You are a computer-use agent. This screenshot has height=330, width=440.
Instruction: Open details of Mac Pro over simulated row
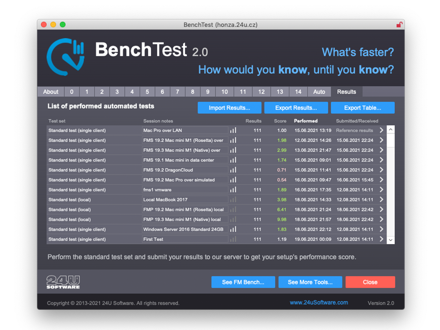(x=381, y=180)
